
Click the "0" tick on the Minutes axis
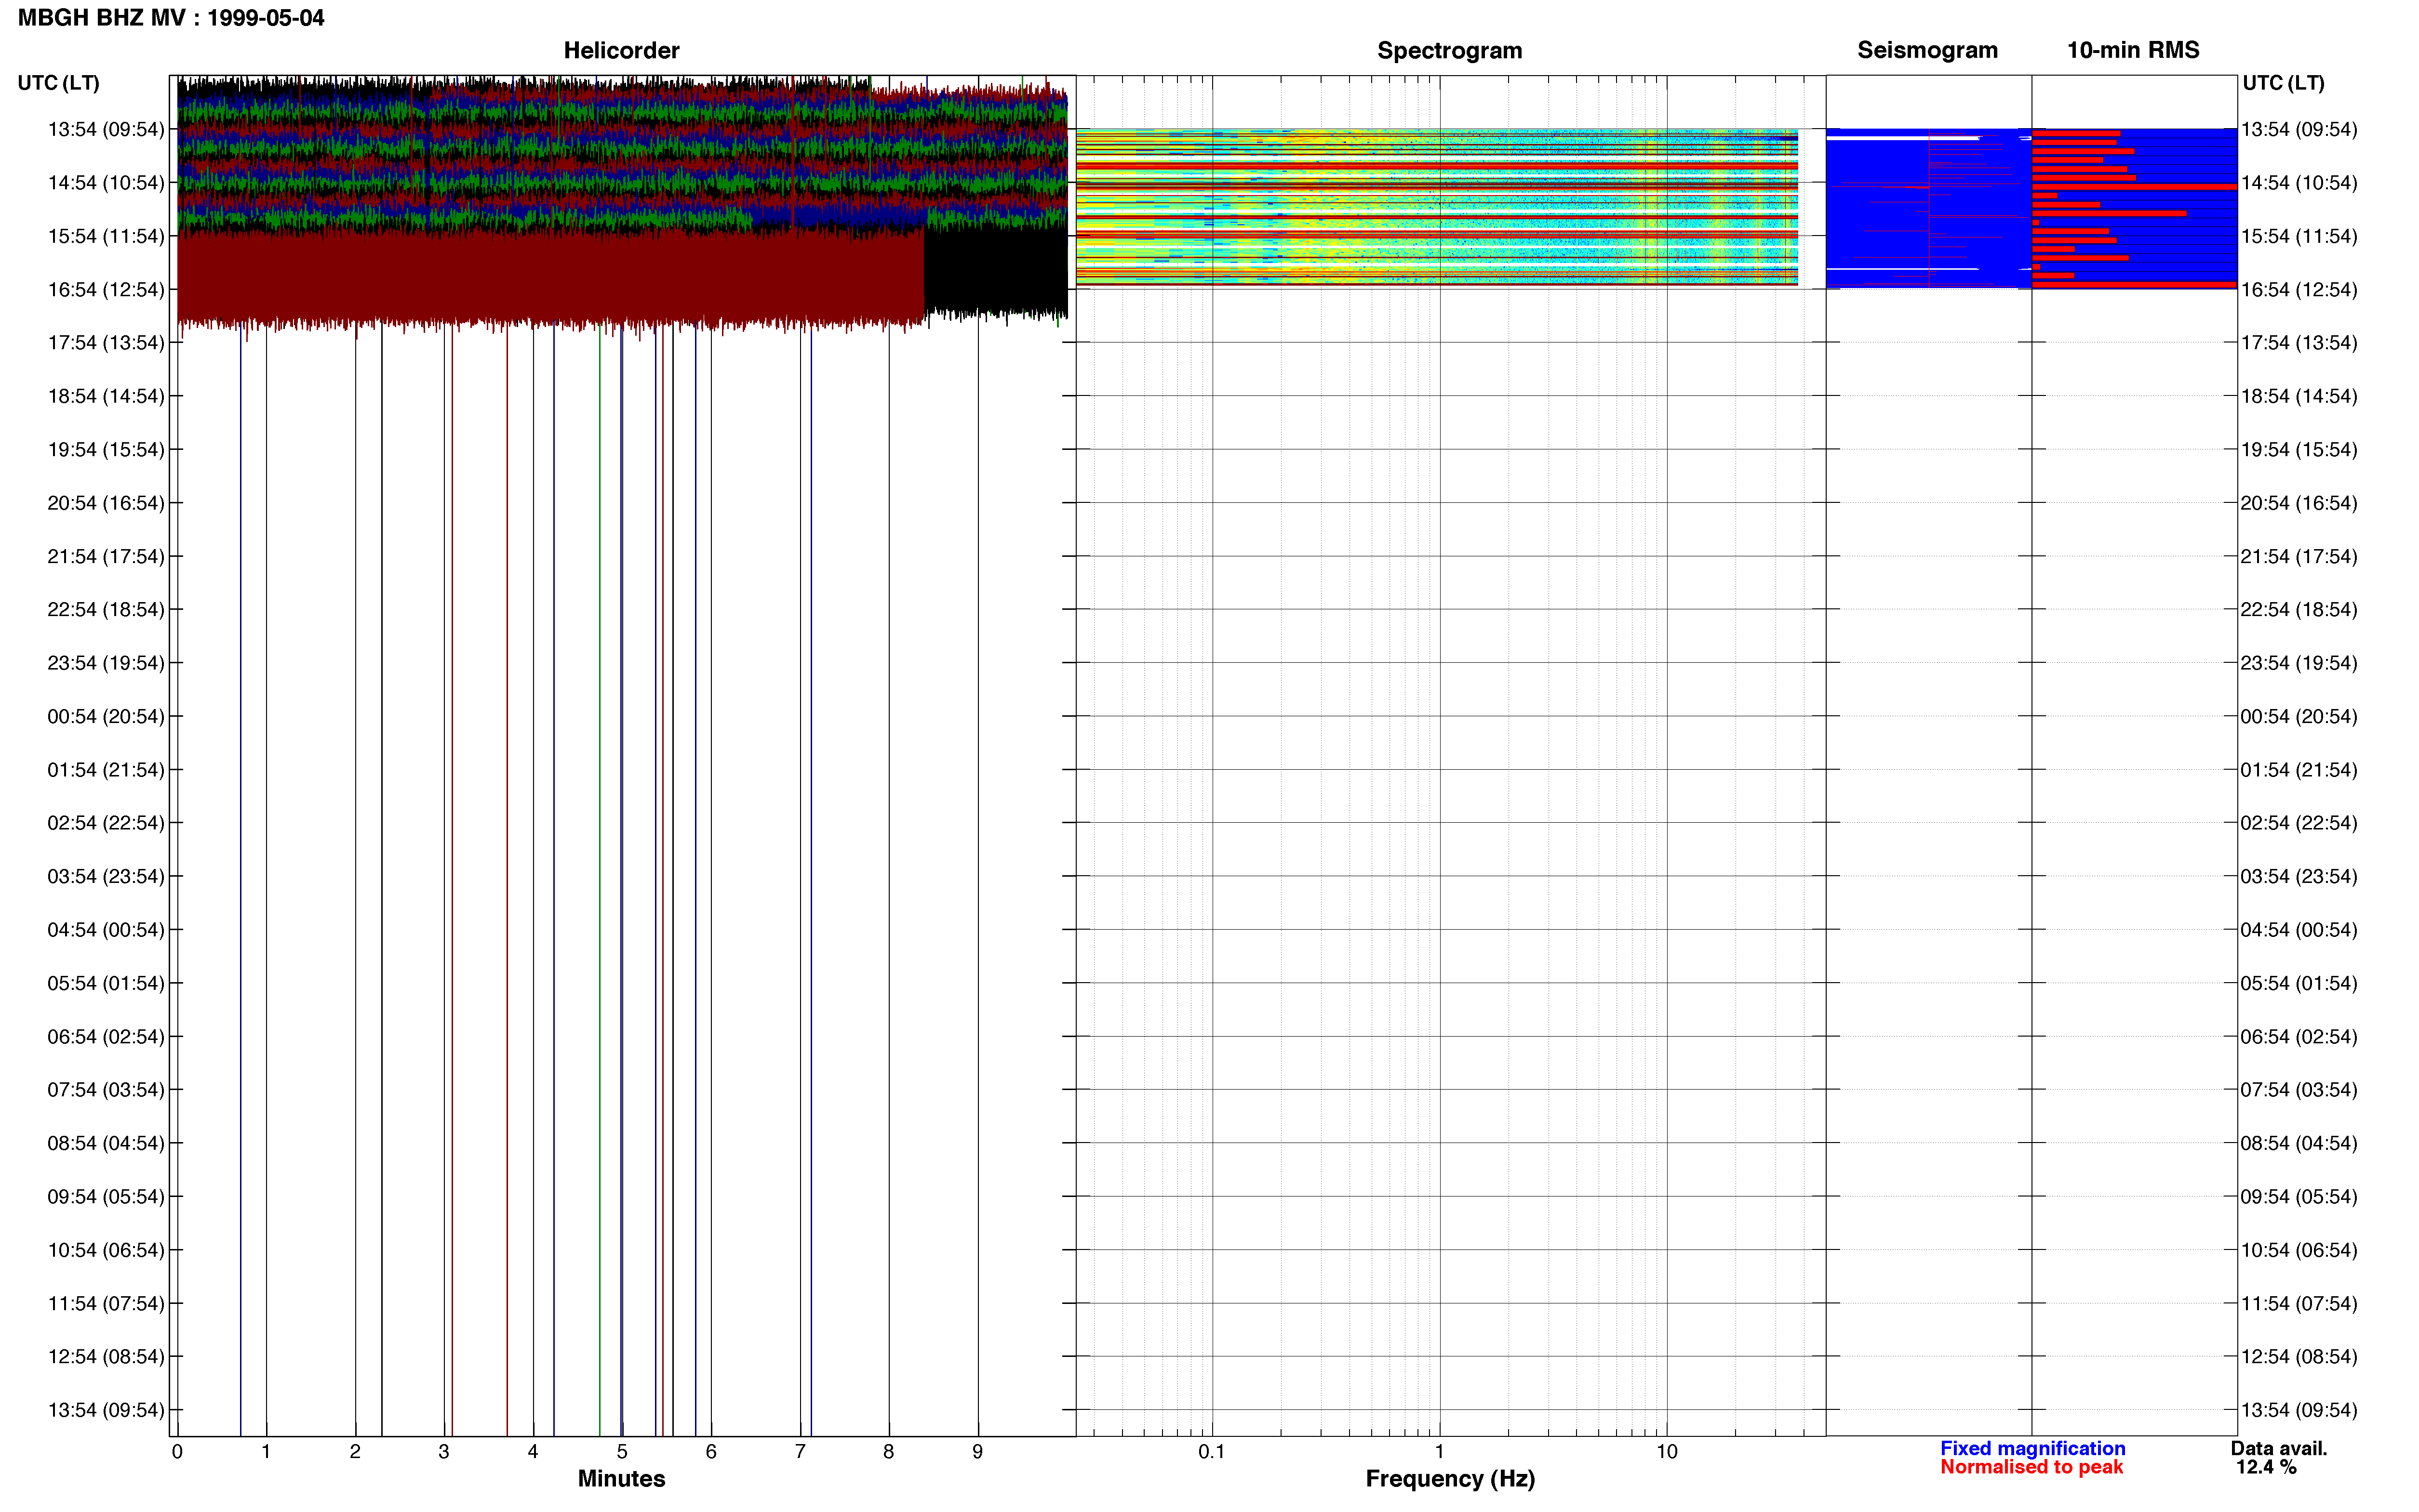click(177, 1452)
